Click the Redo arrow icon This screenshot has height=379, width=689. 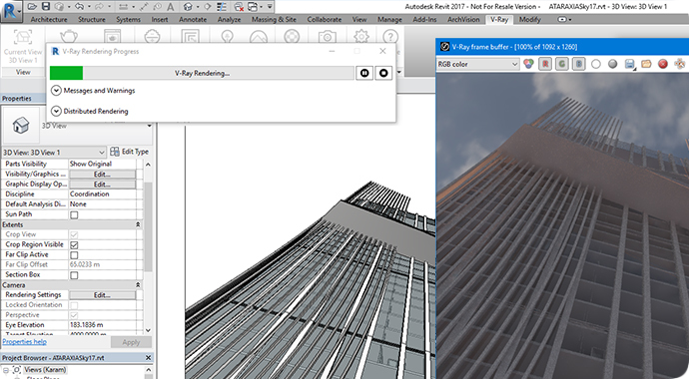pos(99,7)
